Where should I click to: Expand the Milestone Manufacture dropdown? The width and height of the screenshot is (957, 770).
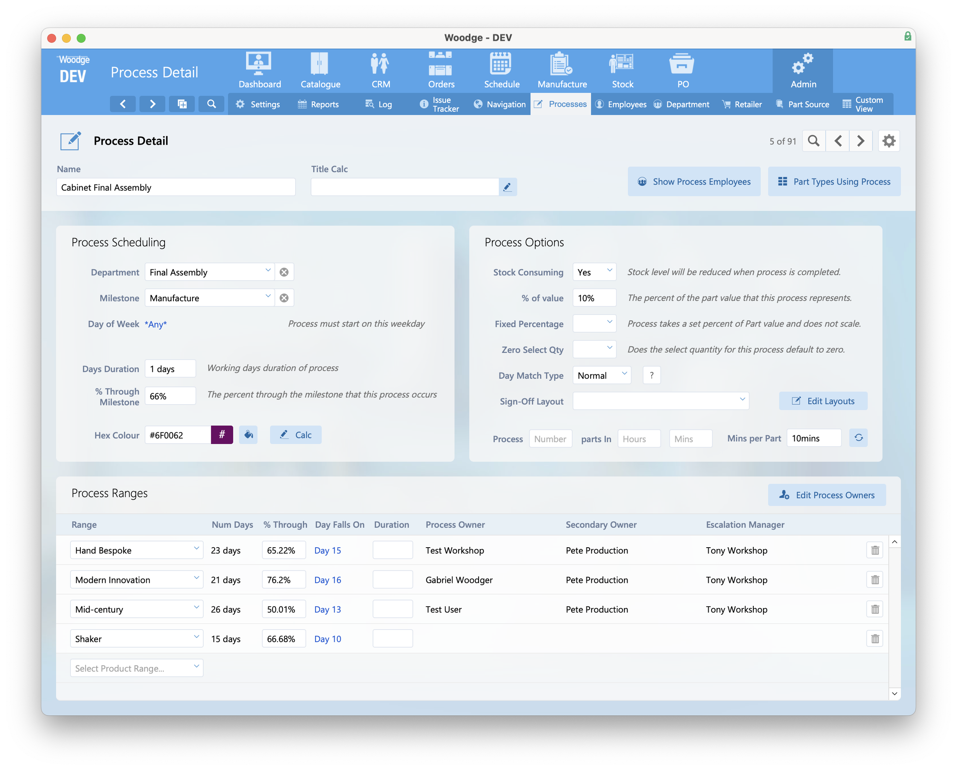point(209,298)
